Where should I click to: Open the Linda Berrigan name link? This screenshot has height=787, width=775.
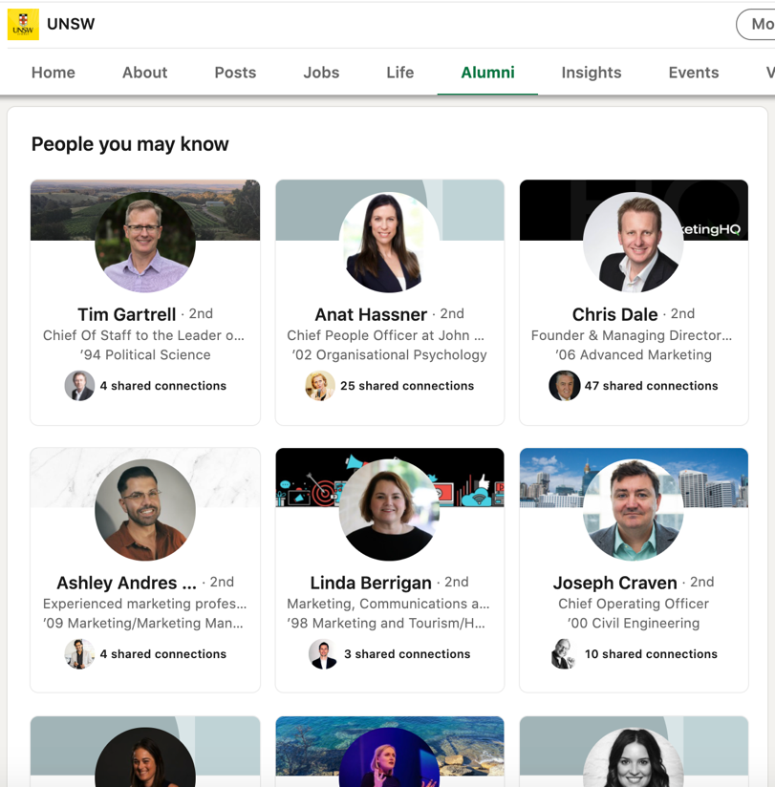(371, 583)
